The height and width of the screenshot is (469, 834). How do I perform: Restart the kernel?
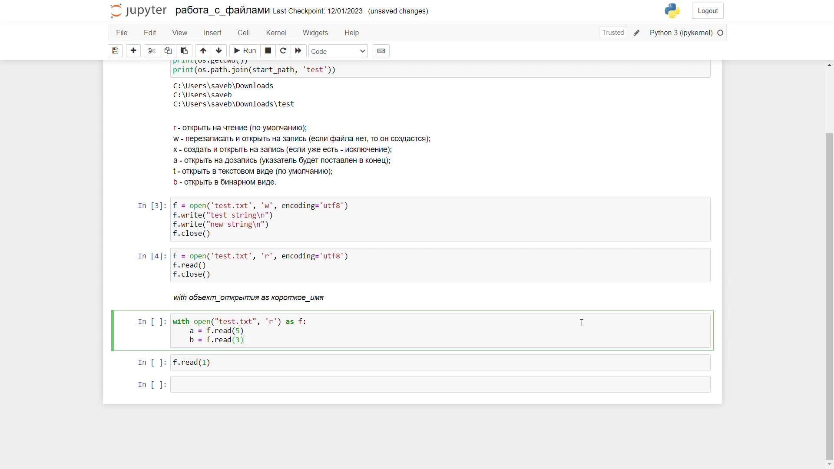(x=283, y=51)
